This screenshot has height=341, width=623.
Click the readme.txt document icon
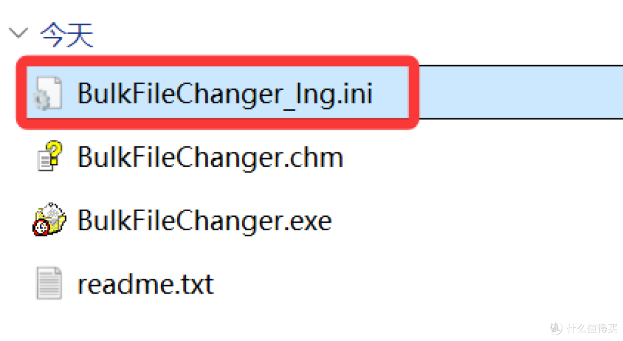point(49,283)
